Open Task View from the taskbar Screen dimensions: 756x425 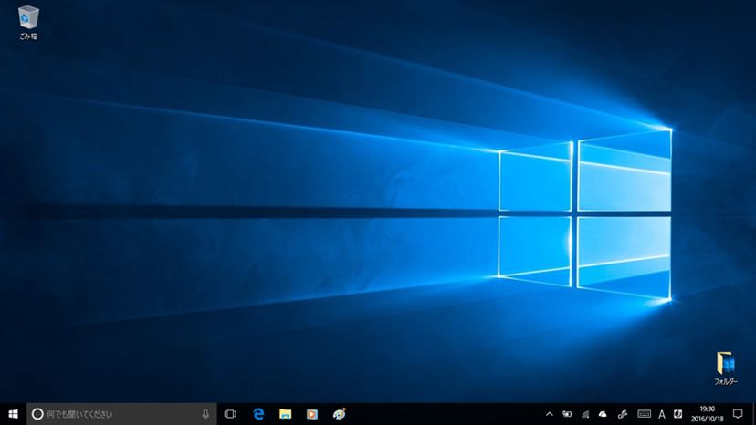click(x=230, y=414)
